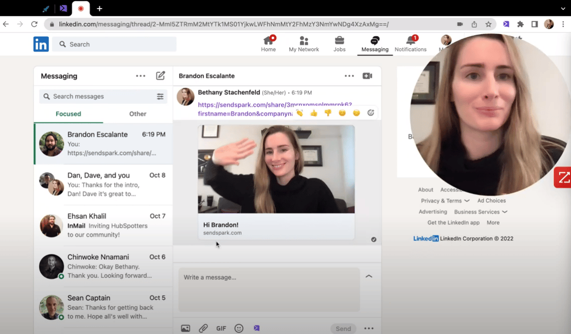Open the Chinwoke Nnamani conversation
571x334 pixels.
pyautogui.click(x=103, y=266)
